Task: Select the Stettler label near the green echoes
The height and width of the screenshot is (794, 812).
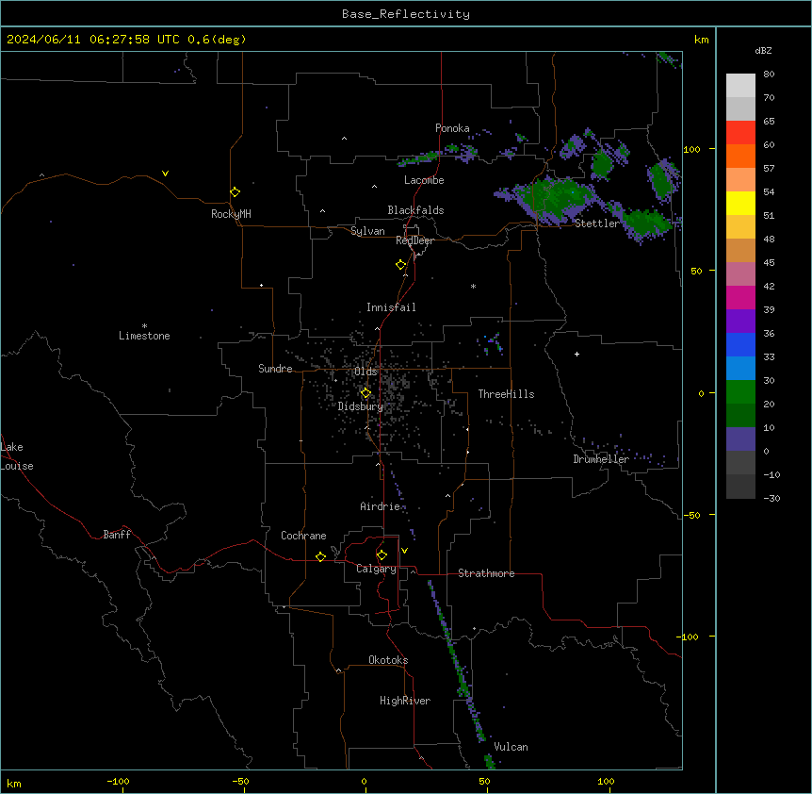Action: click(596, 223)
